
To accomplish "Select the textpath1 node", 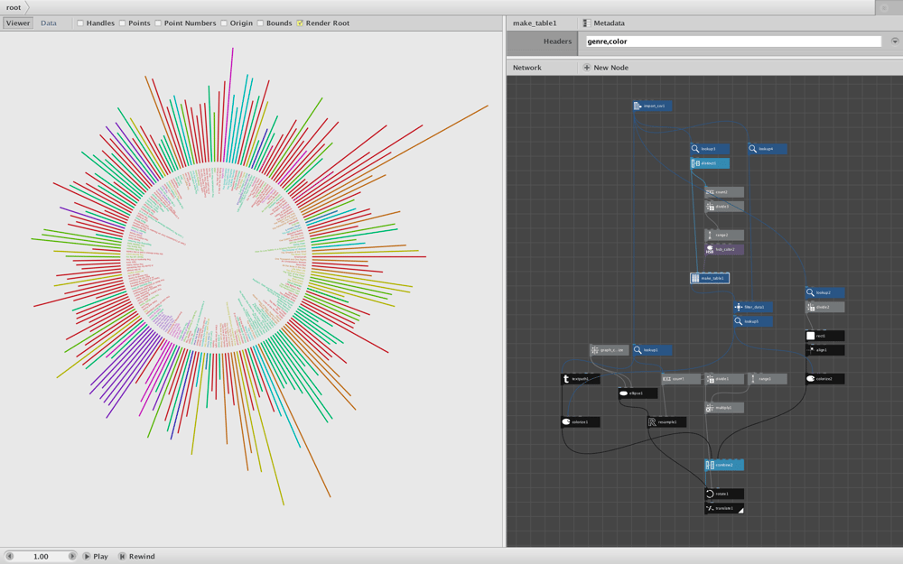I will point(581,379).
